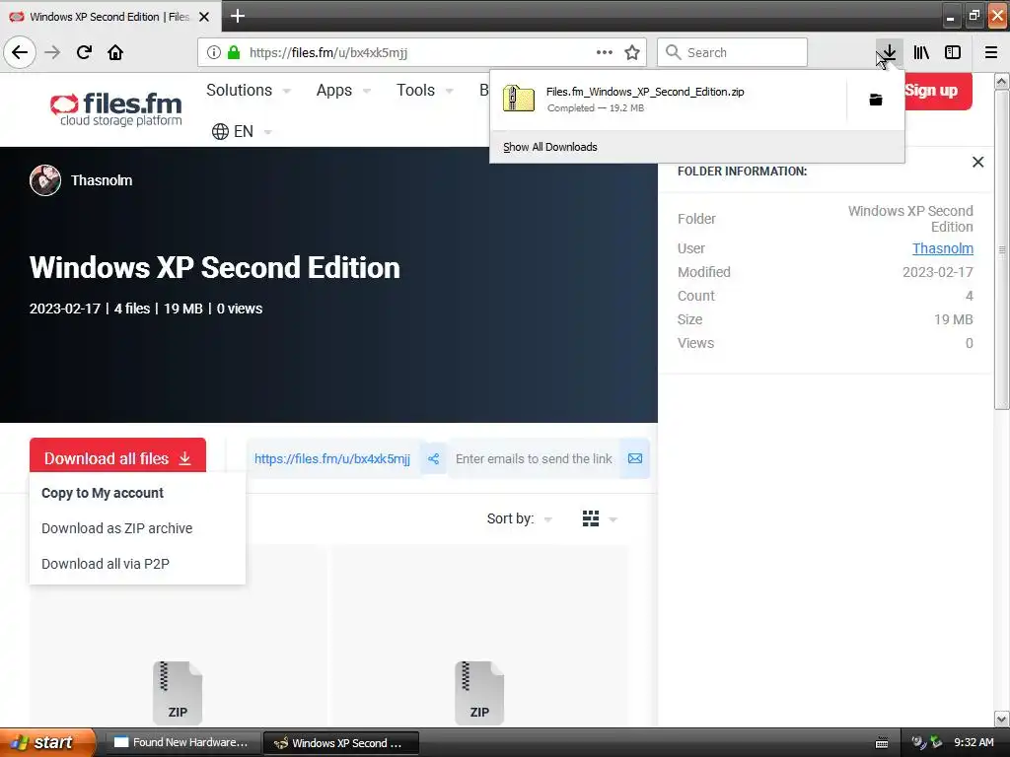Click the address bar URL
The image size is (1010, 757).
327,52
